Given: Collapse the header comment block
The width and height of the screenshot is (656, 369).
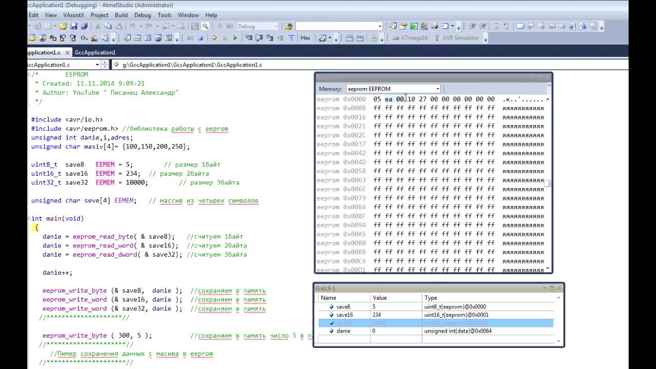Looking at the screenshot, I should pos(29,75).
